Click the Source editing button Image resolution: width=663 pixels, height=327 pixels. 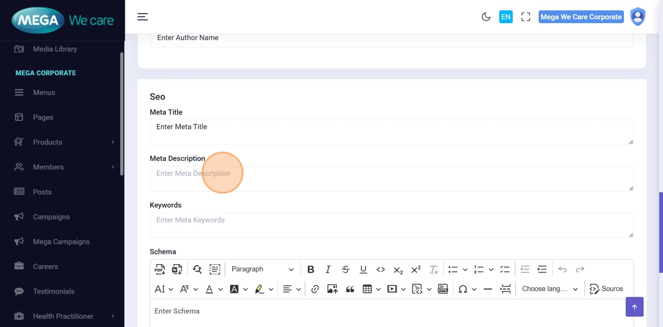[606, 289]
